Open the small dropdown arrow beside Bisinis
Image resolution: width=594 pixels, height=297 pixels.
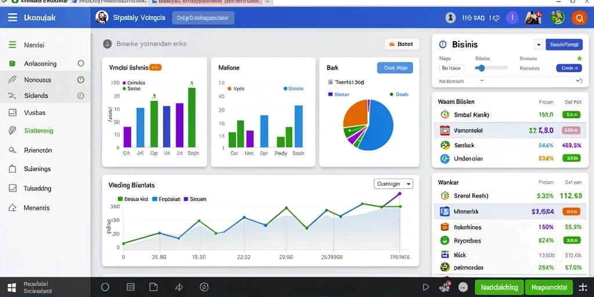(x=538, y=45)
